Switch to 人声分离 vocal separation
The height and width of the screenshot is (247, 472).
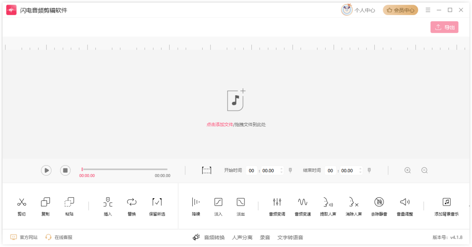click(x=242, y=237)
